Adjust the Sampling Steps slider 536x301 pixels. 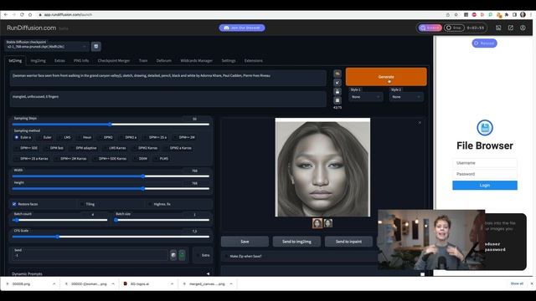111,125
